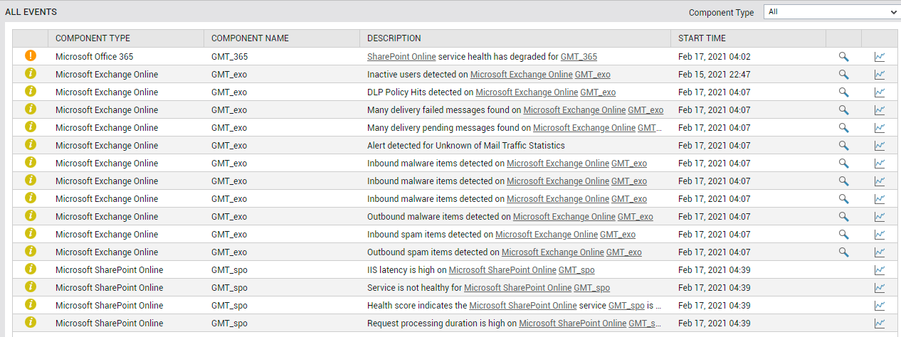Open SharePoint Online link in first event

coord(401,57)
